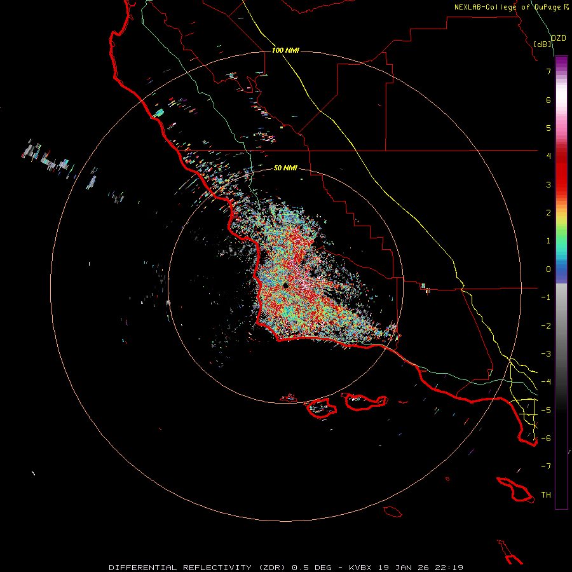Click the 1 value on the color scale
The height and width of the screenshot is (572, 572).
548,241
